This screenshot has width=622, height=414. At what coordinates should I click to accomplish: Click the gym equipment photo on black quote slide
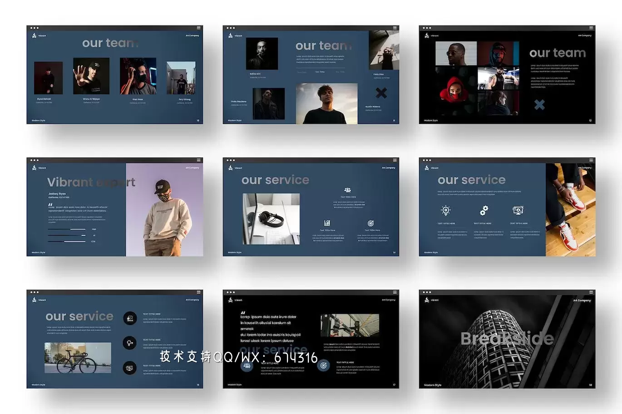[349, 325]
